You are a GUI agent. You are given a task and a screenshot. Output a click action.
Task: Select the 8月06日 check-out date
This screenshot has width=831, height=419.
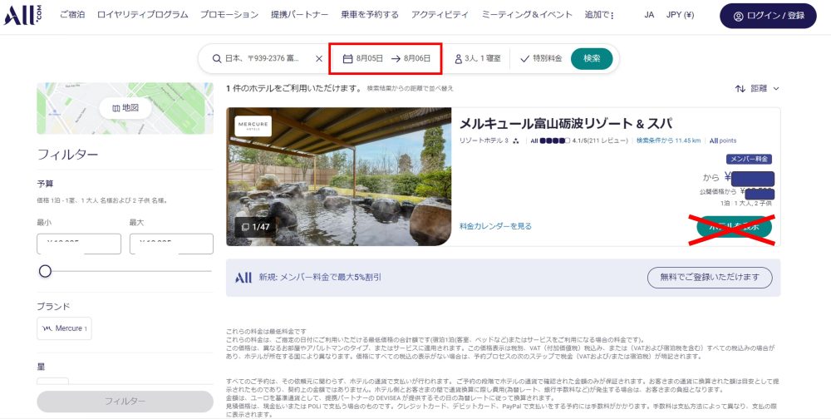pos(417,59)
